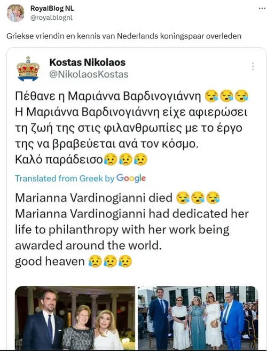Click the Google logo in translation notice
This screenshot has height=351, width=267.
(x=131, y=178)
